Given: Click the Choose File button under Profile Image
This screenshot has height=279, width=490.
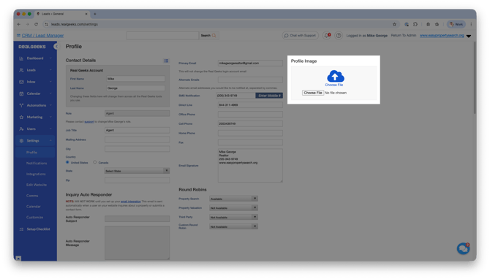Looking at the screenshot, I should 312,93.
